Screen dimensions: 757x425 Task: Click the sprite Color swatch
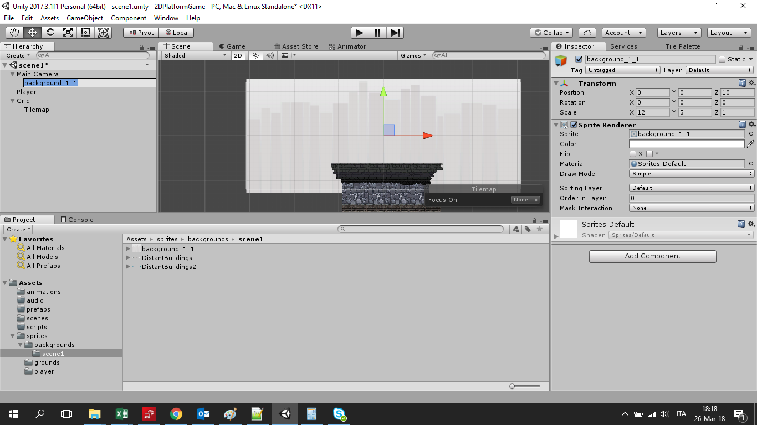687,144
